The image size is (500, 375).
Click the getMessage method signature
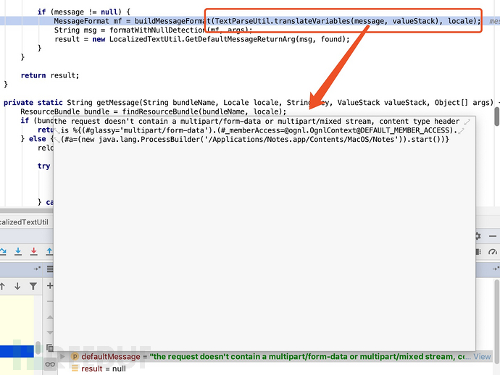[249, 103]
